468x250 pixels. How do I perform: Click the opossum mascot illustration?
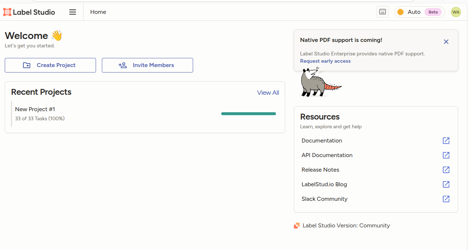[x=321, y=82]
